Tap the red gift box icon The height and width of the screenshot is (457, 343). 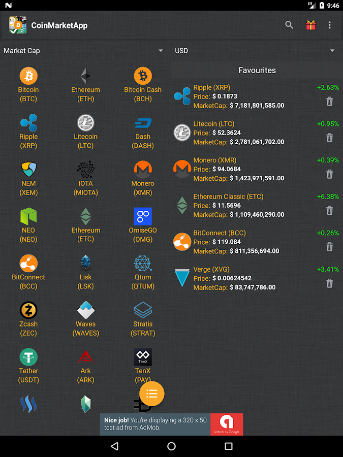coord(310,25)
